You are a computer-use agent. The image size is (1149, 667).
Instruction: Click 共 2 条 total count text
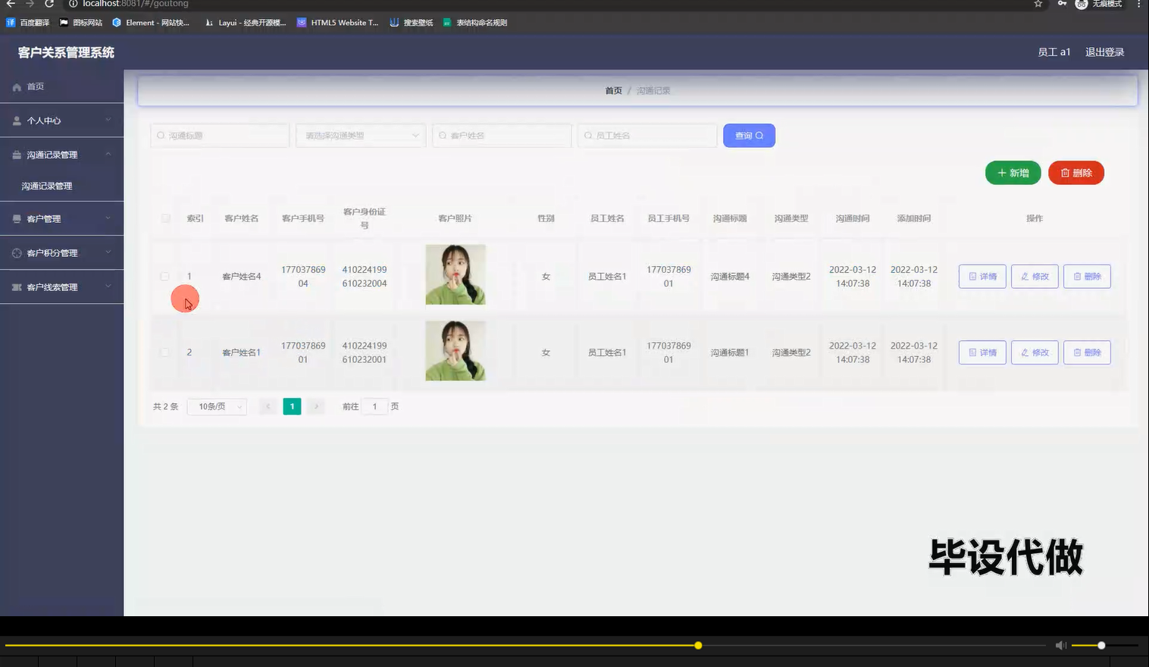click(x=165, y=407)
